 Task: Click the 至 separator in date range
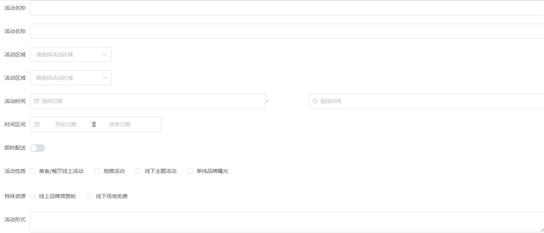click(x=94, y=124)
